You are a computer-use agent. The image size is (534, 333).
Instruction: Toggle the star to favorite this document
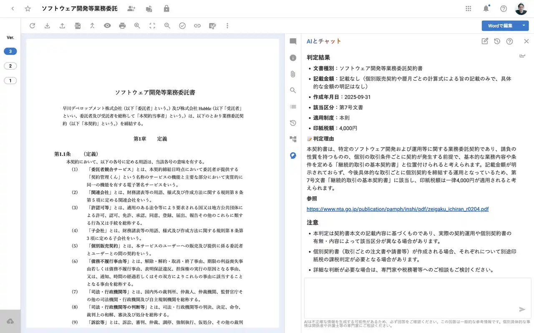pyautogui.click(x=28, y=9)
